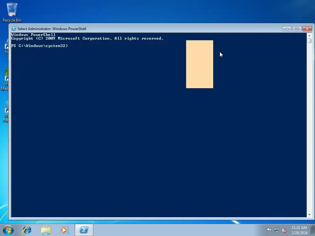Click the PS C:\Windows\system32> prompt line
The height and width of the screenshot is (236, 315).
40,46
